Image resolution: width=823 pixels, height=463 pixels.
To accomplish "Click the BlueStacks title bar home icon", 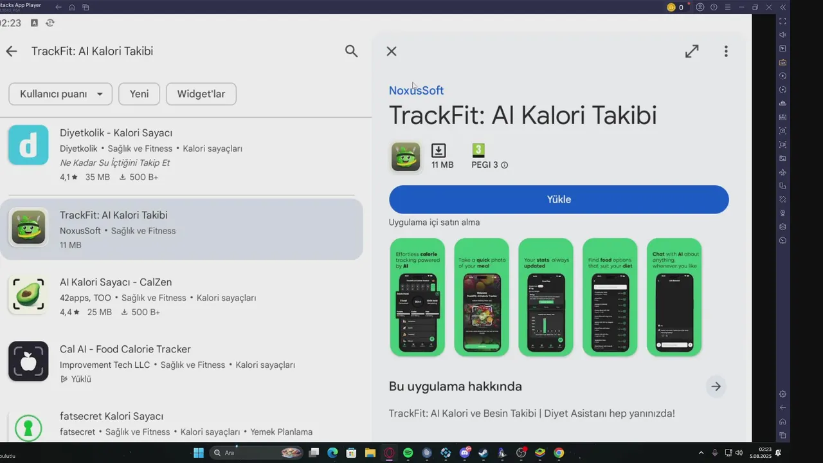I will pyautogui.click(x=72, y=7).
